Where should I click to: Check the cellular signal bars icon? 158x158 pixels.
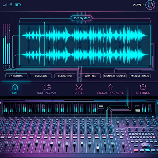[5, 5]
